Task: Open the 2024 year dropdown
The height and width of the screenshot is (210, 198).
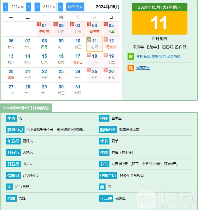Action: click(17, 7)
